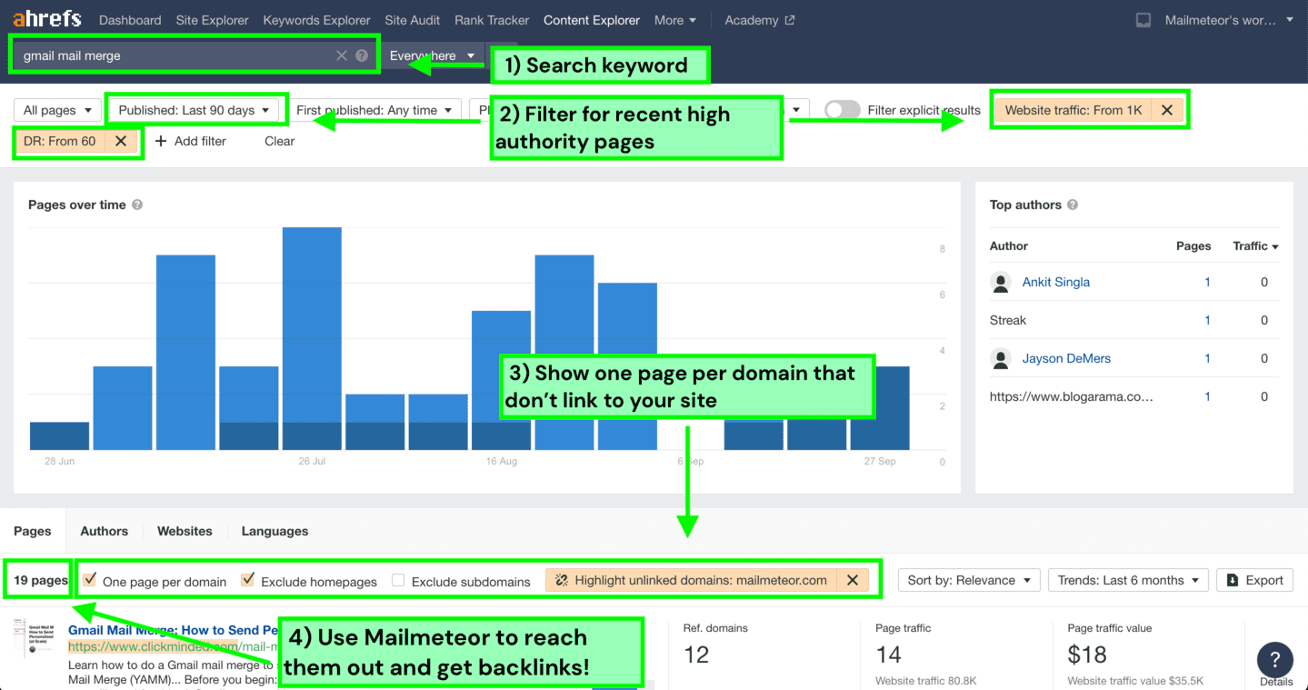Click the Ref. domains value 12
The width and height of the screenshot is (1308, 690).
click(696, 655)
